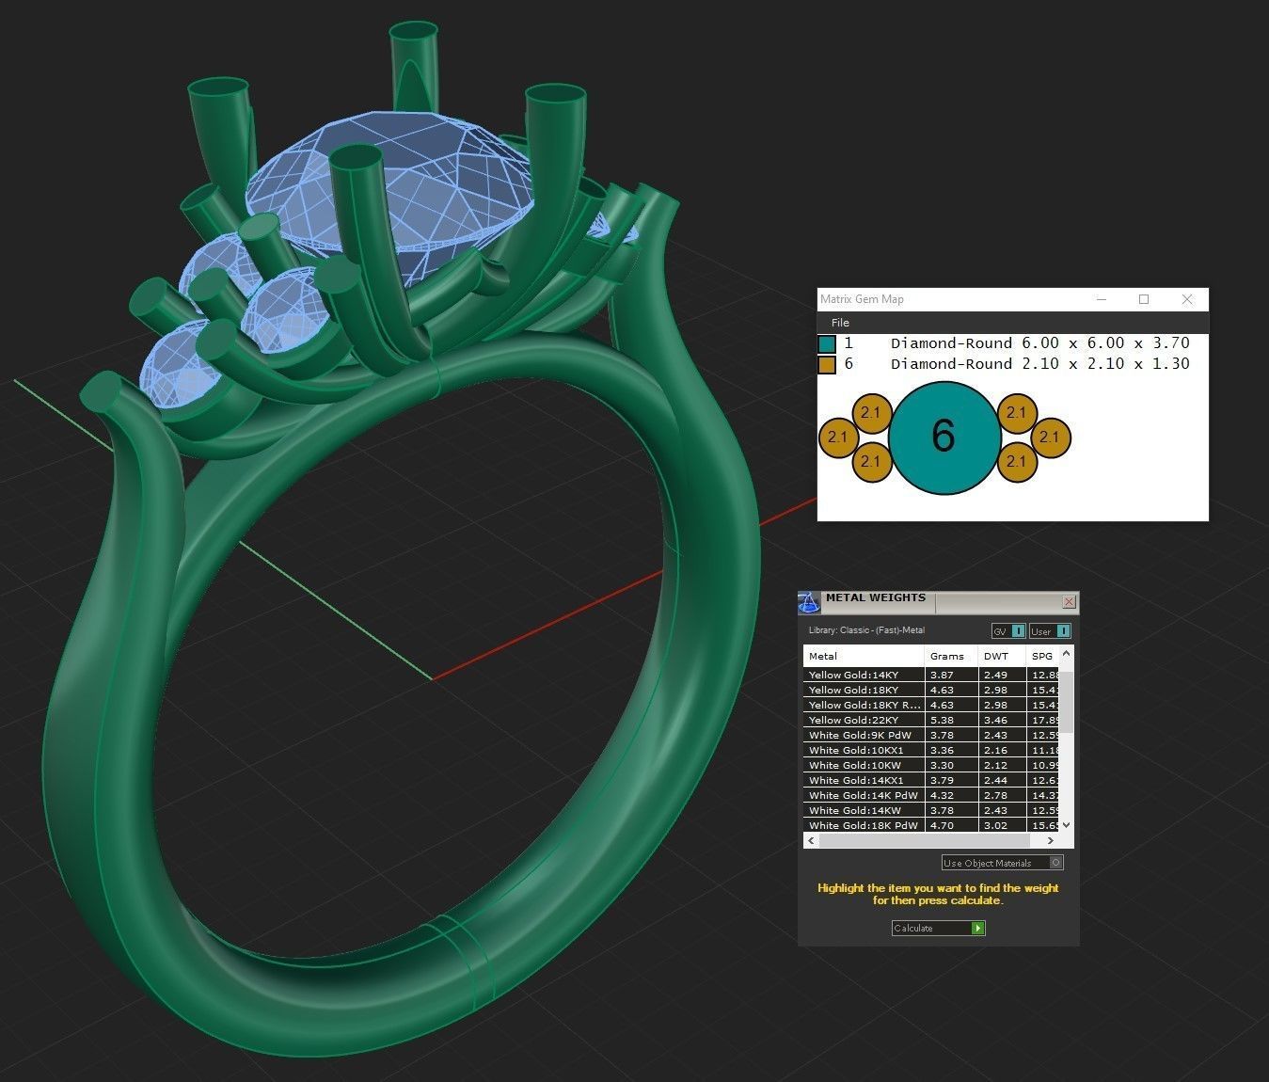Click the gold diamond color swatch
The height and width of the screenshot is (1082, 1269).
827,365
